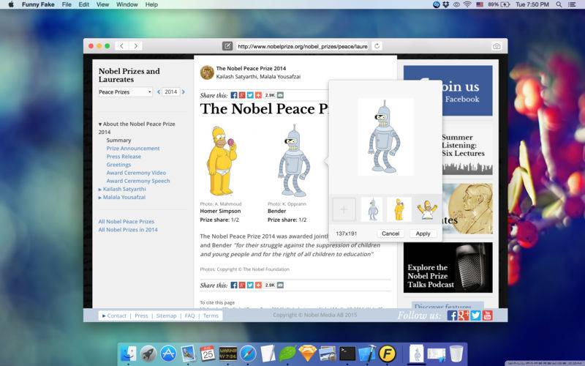Share by email icon in bottom share bar

[280, 285]
